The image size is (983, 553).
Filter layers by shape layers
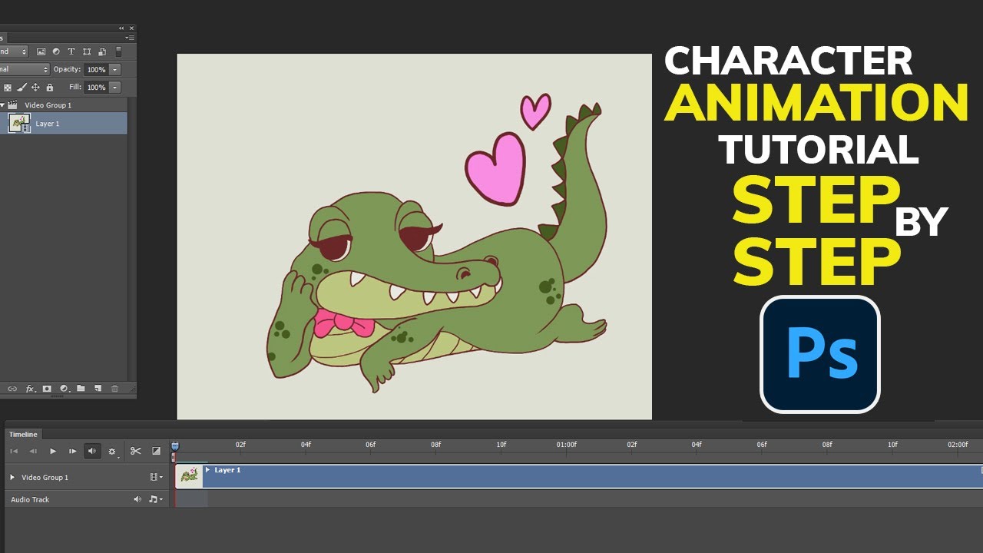[87, 51]
